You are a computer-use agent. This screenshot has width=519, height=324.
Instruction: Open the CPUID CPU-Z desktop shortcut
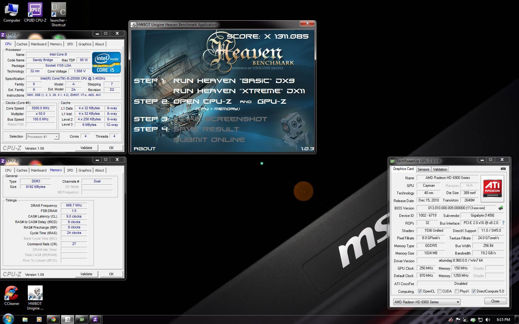tap(35, 13)
